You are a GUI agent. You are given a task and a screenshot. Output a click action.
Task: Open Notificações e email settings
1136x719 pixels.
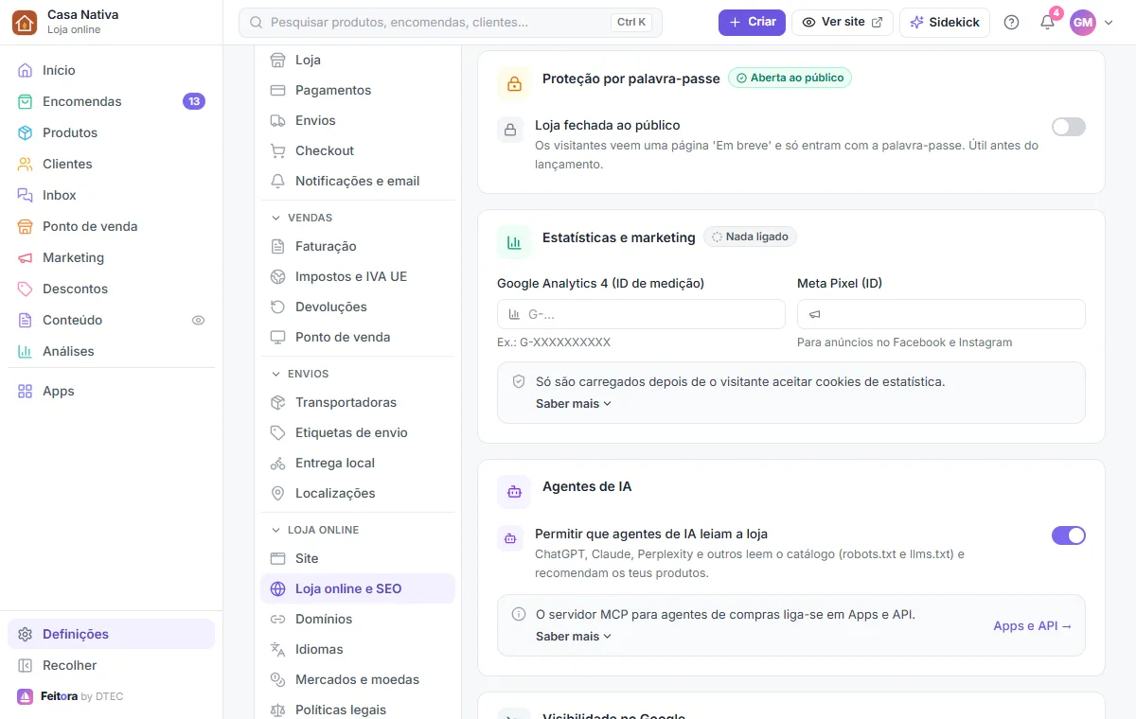point(358,181)
